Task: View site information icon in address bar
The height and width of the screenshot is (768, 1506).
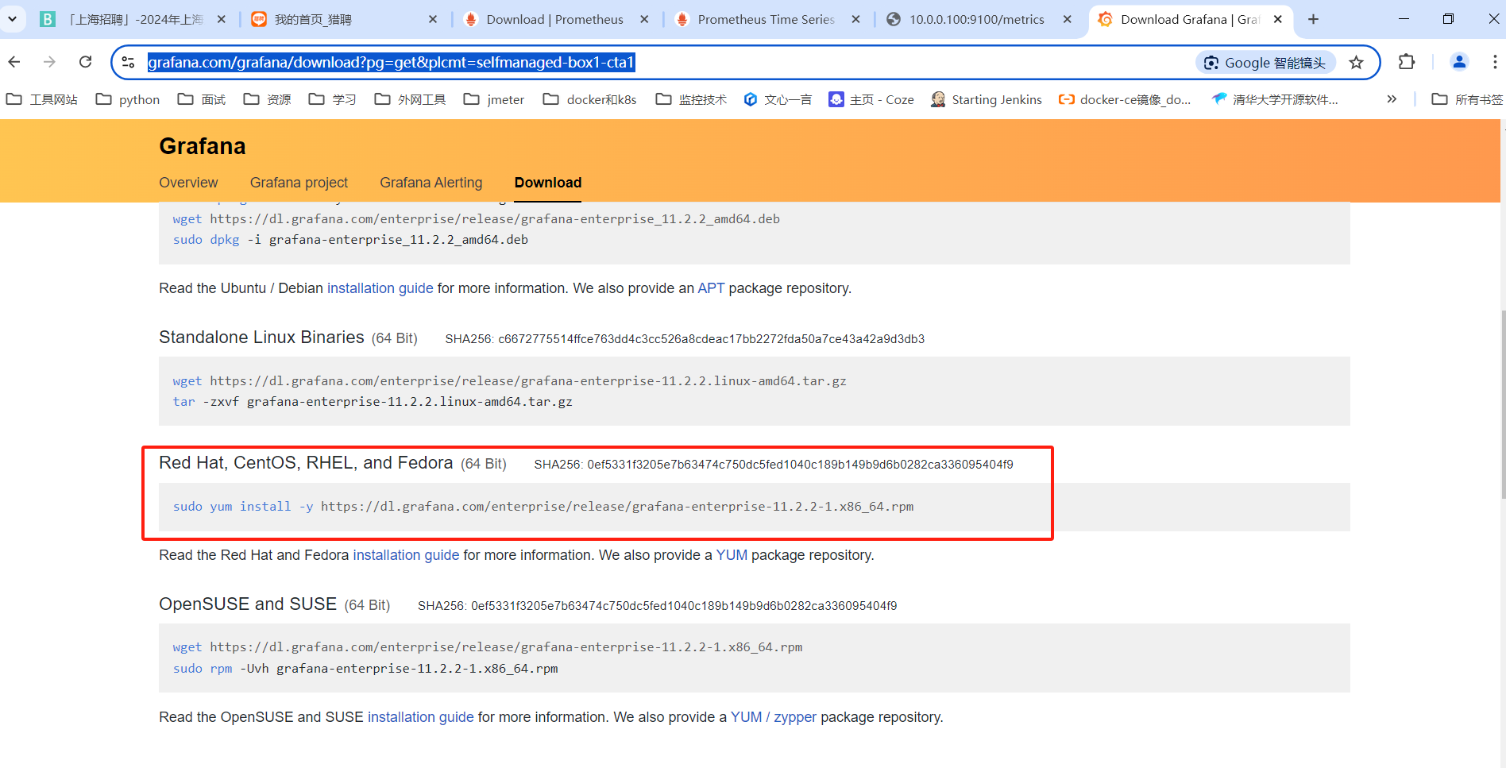Action: [x=128, y=62]
